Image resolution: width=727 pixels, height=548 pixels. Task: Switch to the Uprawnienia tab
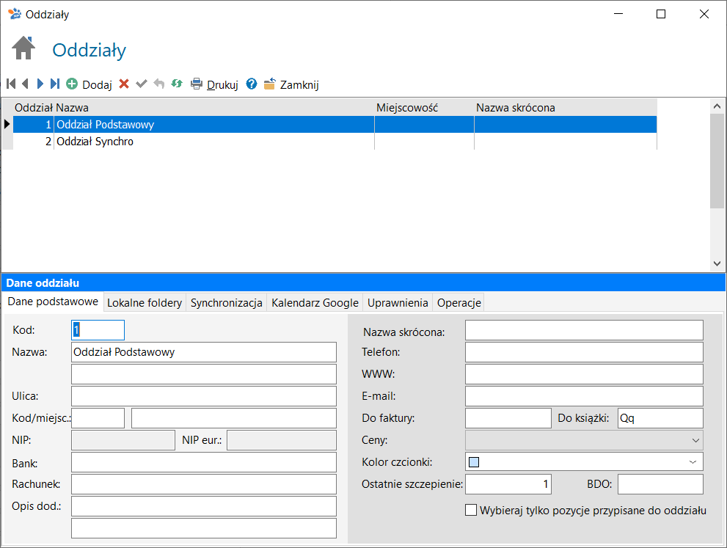click(398, 303)
